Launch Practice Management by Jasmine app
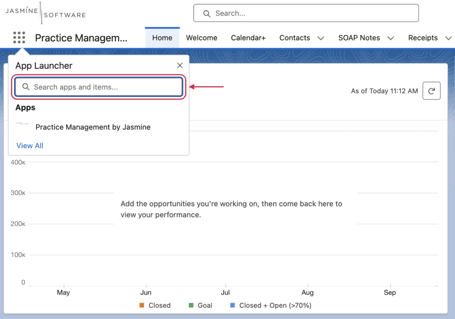Image resolution: width=455 pixels, height=319 pixels. pyautogui.click(x=93, y=127)
